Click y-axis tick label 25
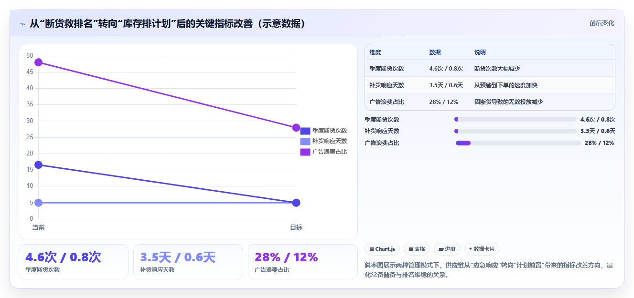The height and width of the screenshot is (298, 634). coord(30,137)
